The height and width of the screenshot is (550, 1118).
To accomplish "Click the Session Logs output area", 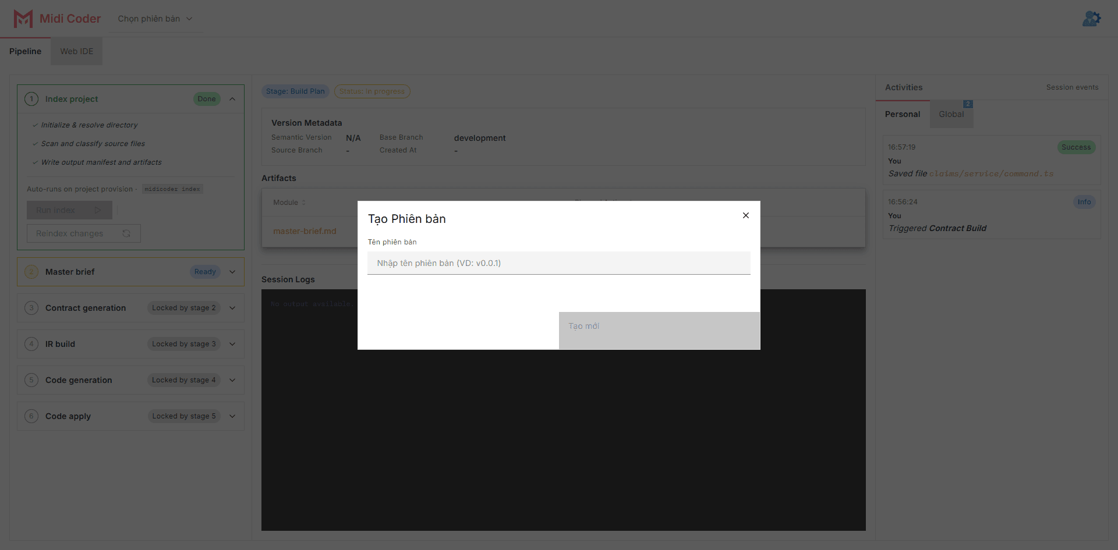I will pos(563,410).
